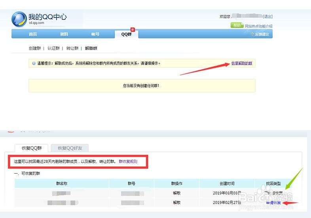Click the info icon beside 温馨提示
311x218 pixels.
(34, 63)
